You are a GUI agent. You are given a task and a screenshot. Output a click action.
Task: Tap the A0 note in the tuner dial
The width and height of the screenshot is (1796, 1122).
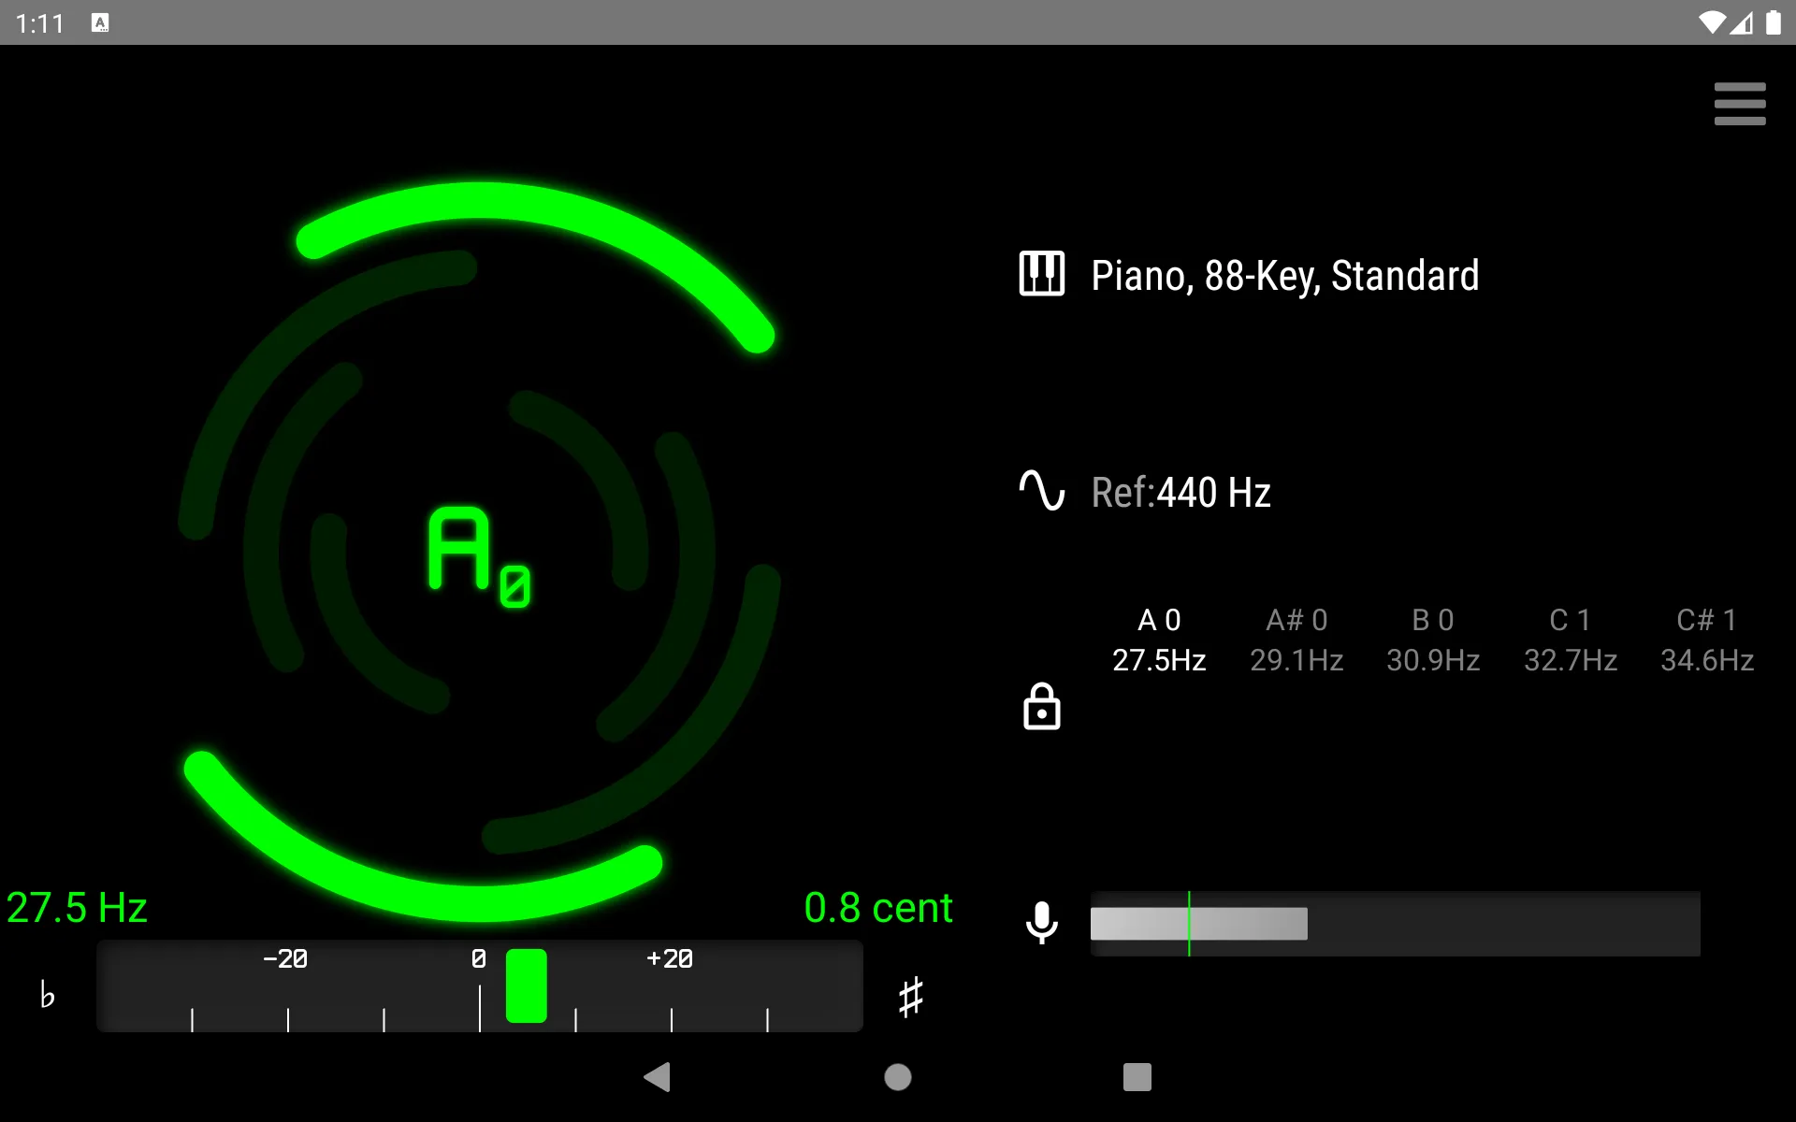tap(479, 557)
